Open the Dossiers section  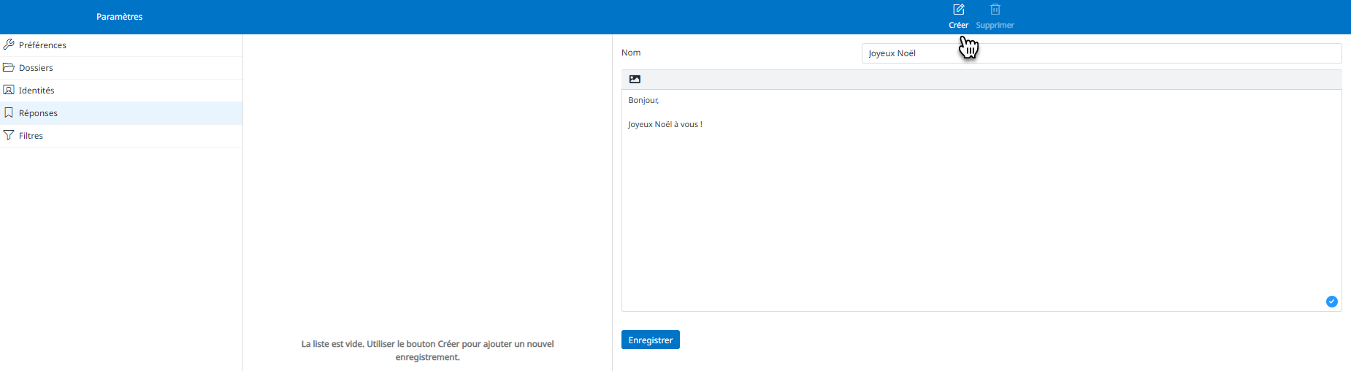(121, 68)
